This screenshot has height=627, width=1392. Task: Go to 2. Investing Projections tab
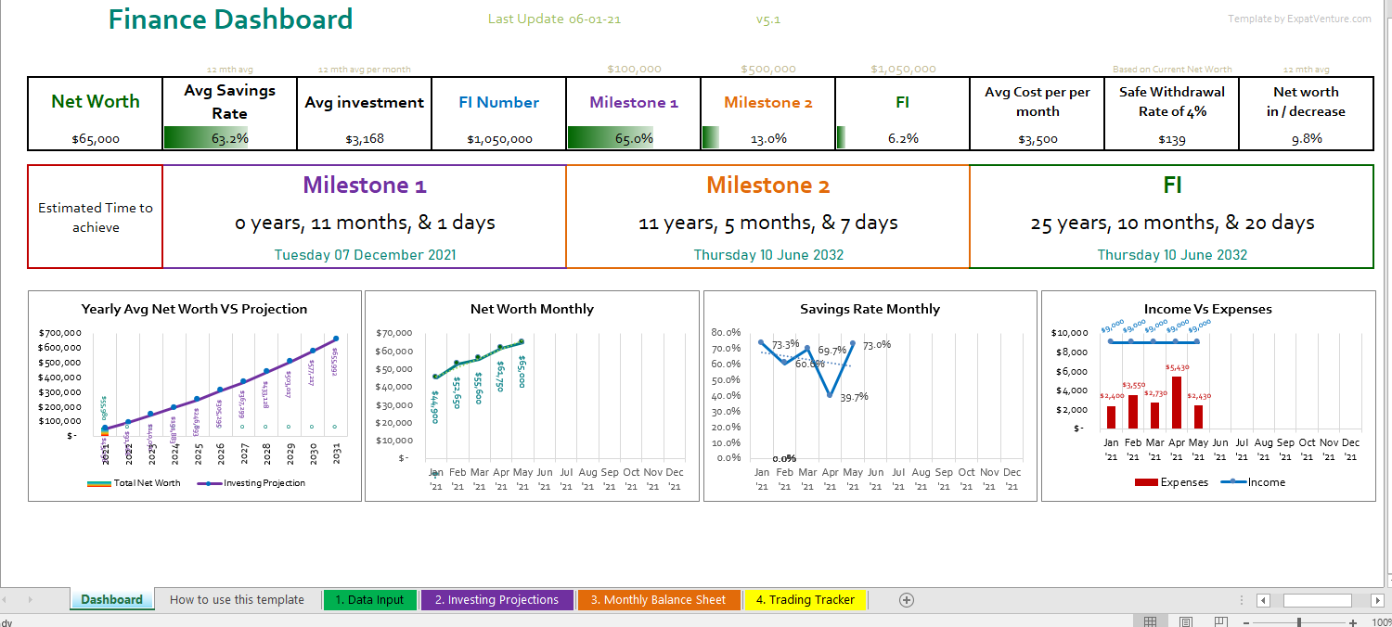[496, 600]
